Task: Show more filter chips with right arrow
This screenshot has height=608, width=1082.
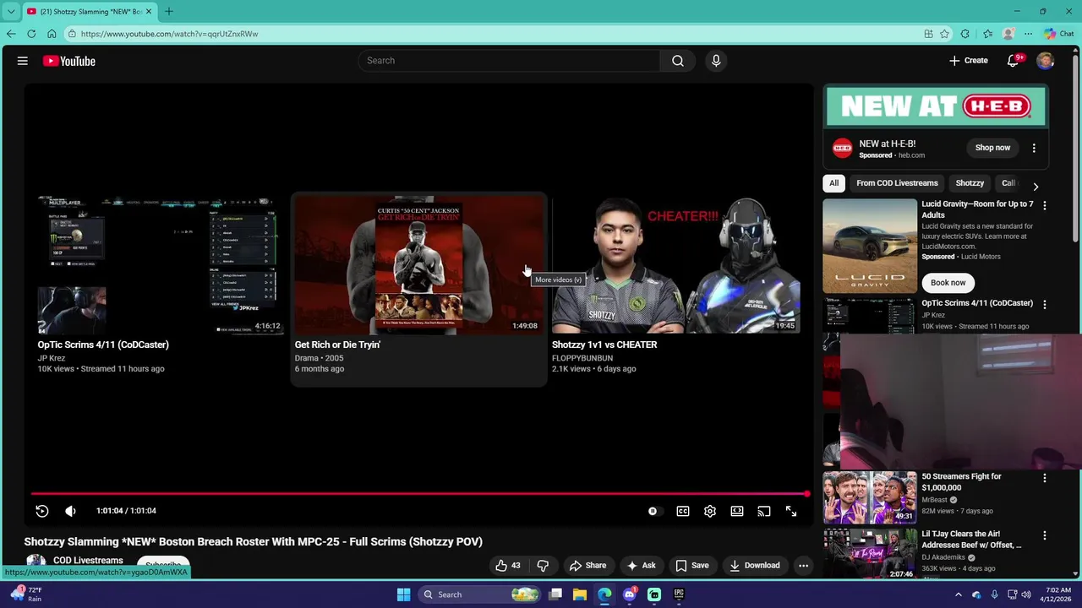Action: pyautogui.click(x=1036, y=187)
